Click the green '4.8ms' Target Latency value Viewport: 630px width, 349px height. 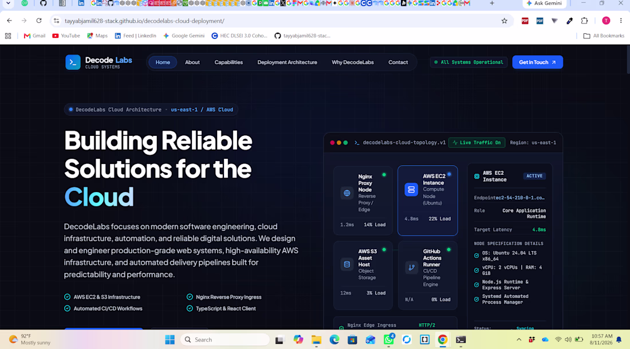coord(539,230)
